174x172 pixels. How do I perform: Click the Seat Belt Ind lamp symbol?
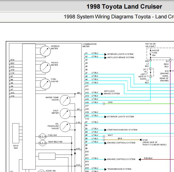[x=43, y=143]
